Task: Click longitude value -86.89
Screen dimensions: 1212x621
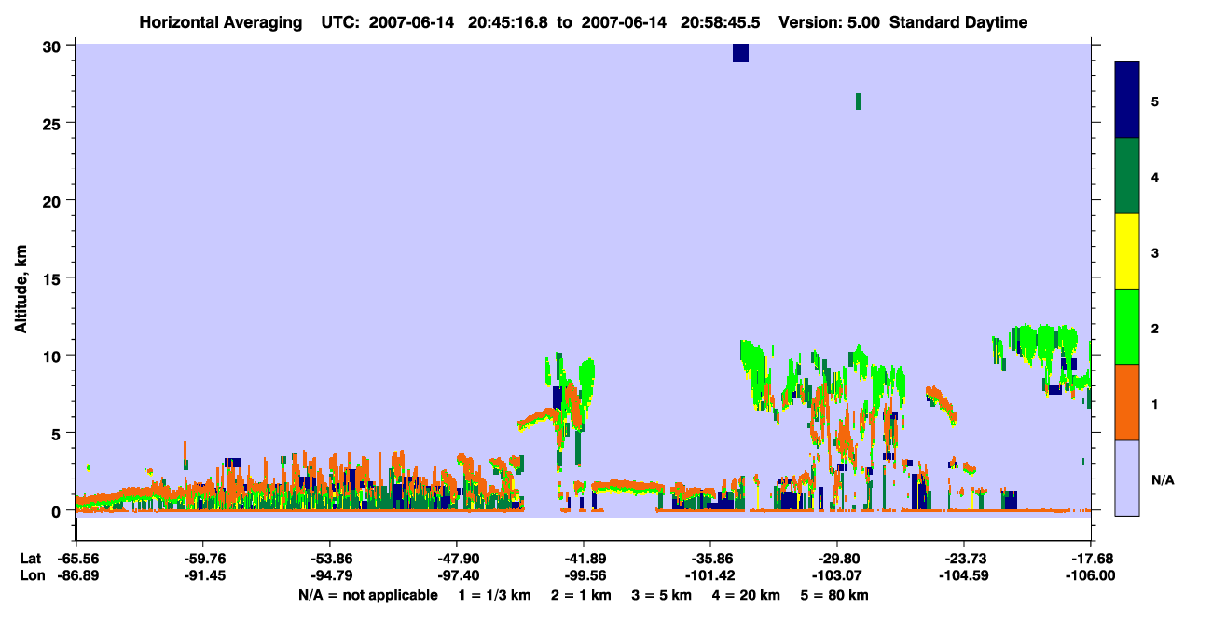Action: tap(76, 575)
